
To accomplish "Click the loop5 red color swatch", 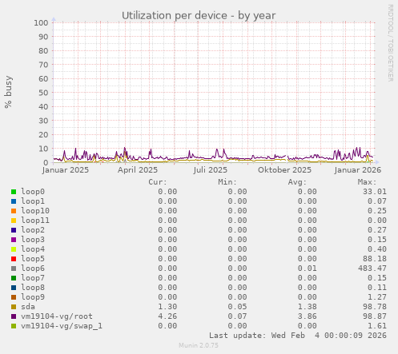I will 14,259.
